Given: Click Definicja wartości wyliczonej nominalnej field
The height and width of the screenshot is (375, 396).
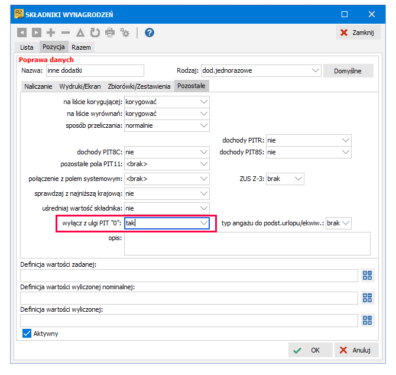Looking at the screenshot, I should click(x=189, y=298).
